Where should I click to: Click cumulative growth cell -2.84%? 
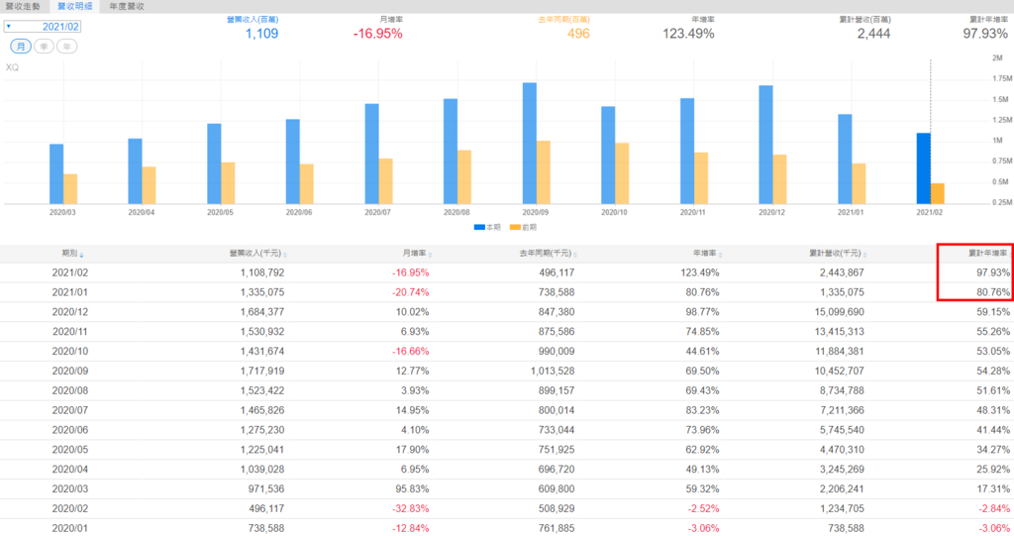[x=994, y=508]
